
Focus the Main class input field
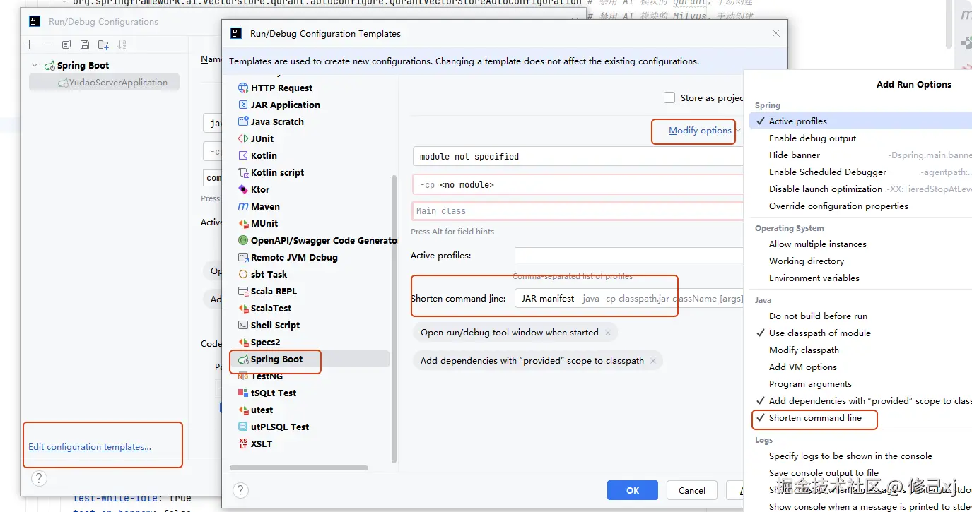(x=577, y=211)
